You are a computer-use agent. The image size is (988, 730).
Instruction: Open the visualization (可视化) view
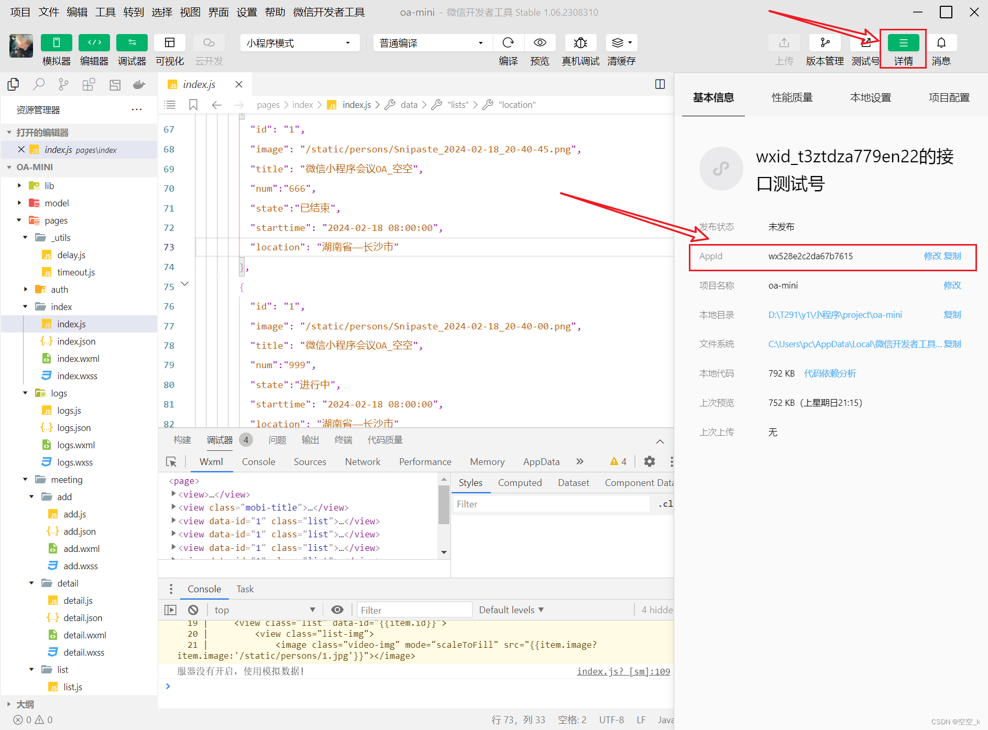170,43
